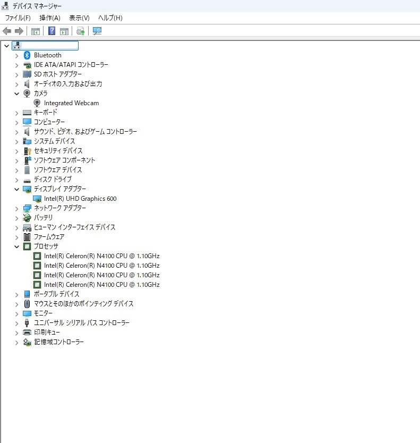Open the 操作(A) menu
The height and width of the screenshot is (443, 420).
click(x=50, y=18)
